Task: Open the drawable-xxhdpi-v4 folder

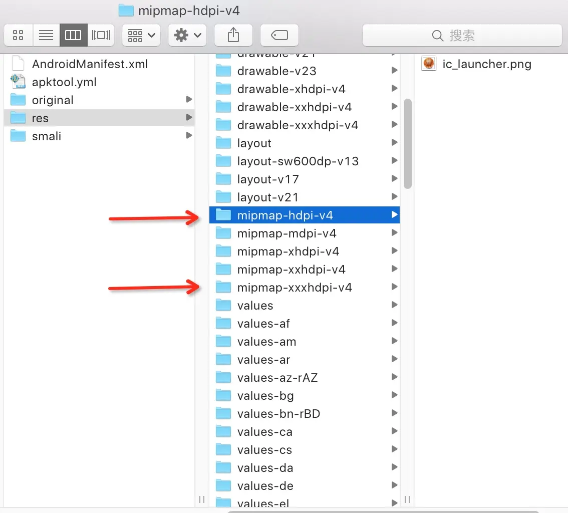Action: coord(305,107)
